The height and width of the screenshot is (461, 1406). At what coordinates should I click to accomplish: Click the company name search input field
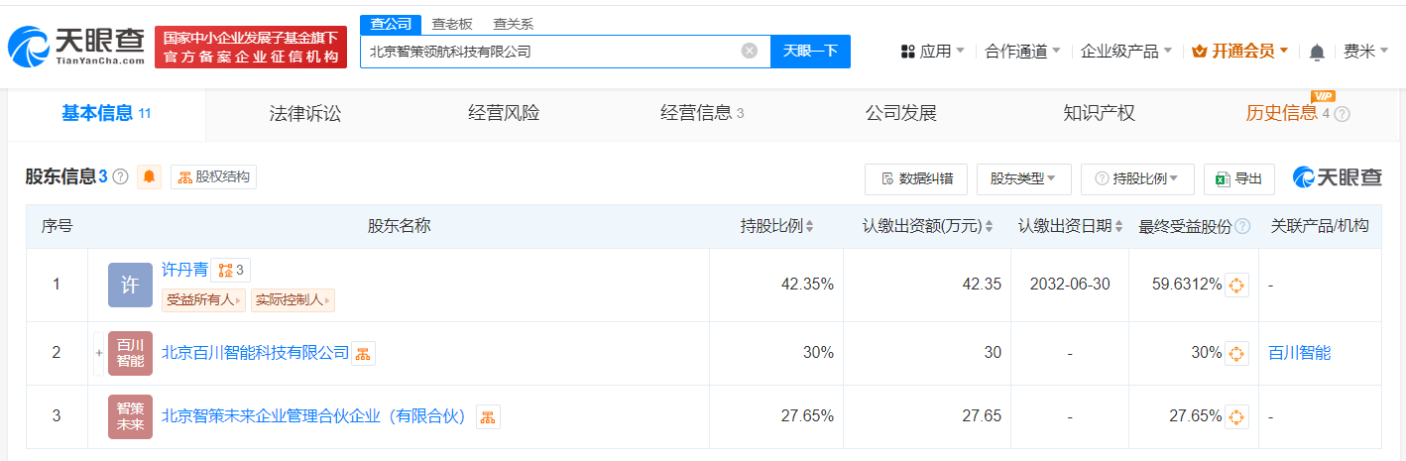(551, 51)
